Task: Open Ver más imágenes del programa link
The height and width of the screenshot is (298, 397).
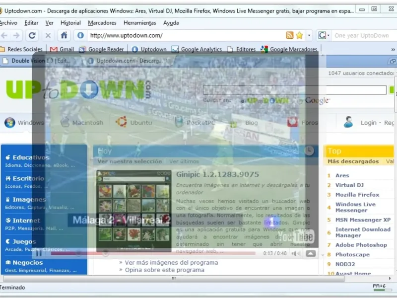Action: tap(171, 263)
